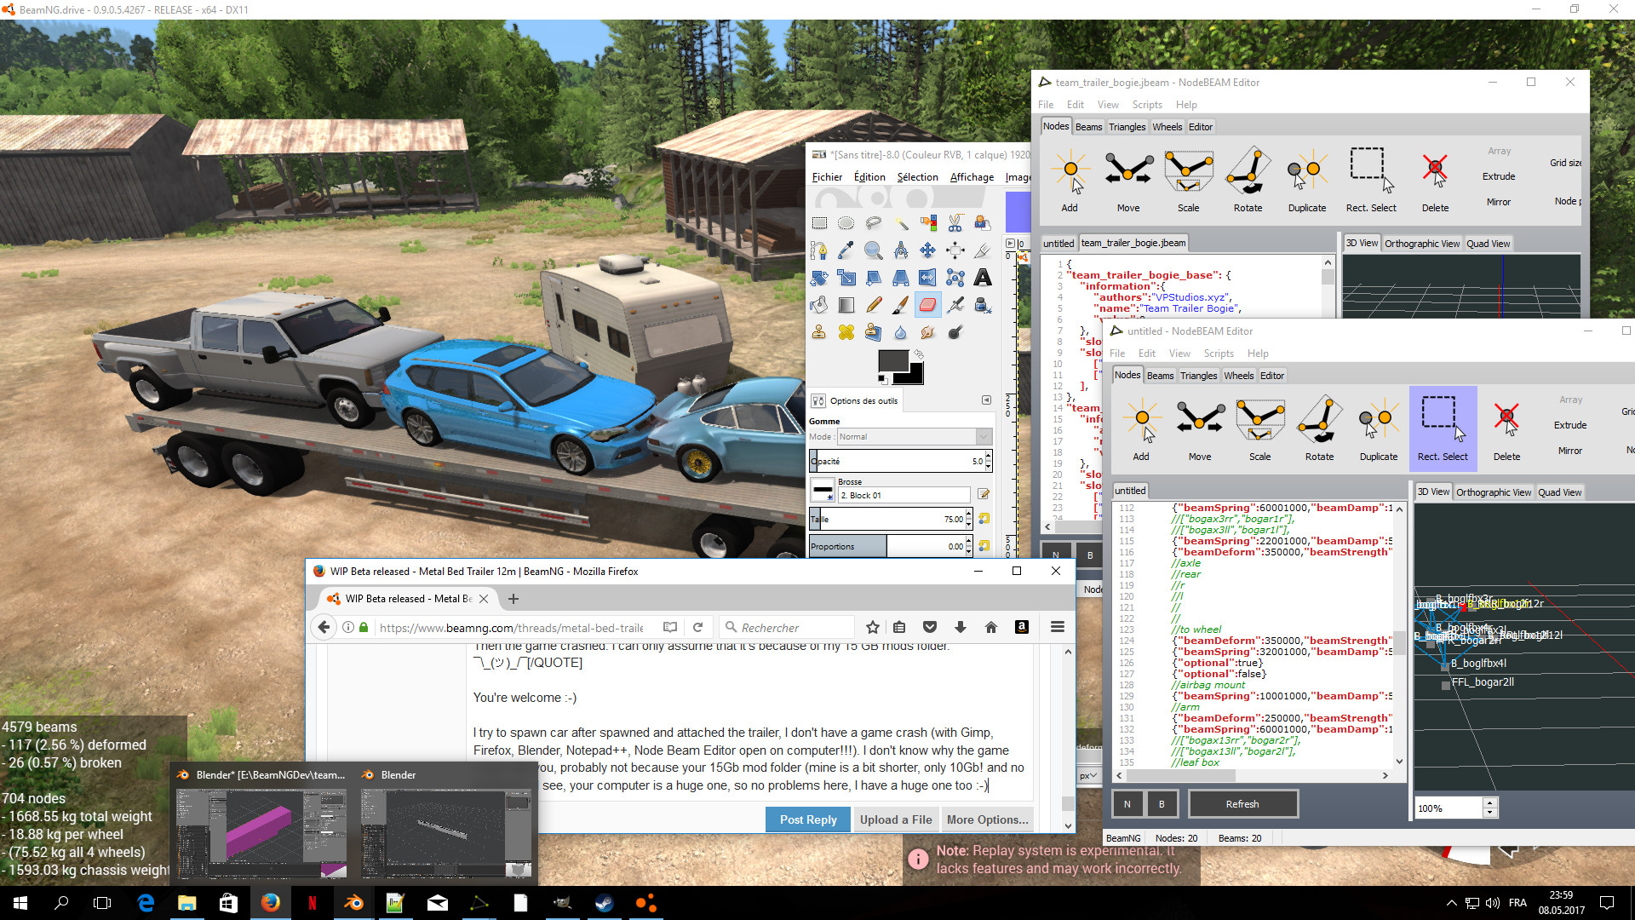Toggle B button in untitled NodeBEAM Editor
Image resolution: width=1635 pixels, height=920 pixels.
pyautogui.click(x=1162, y=804)
